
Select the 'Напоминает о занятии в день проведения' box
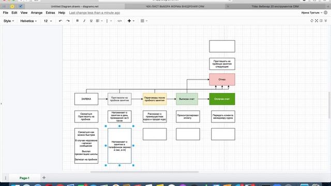click(119, 117)
